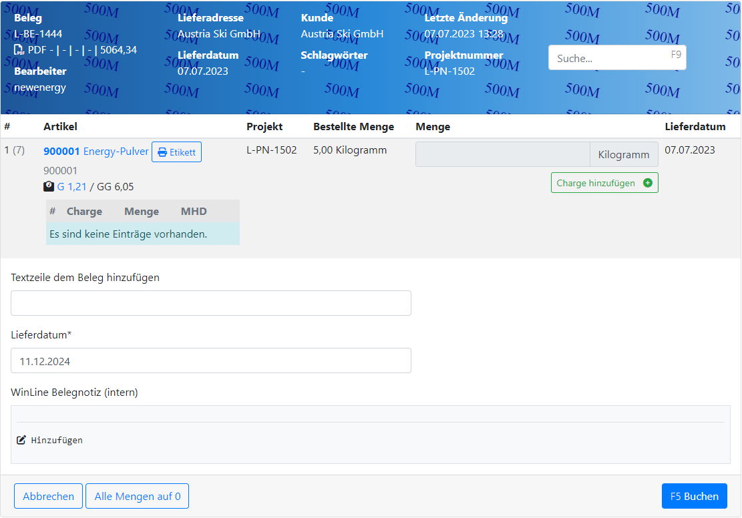Click the Kilogramm unit label

623,154
